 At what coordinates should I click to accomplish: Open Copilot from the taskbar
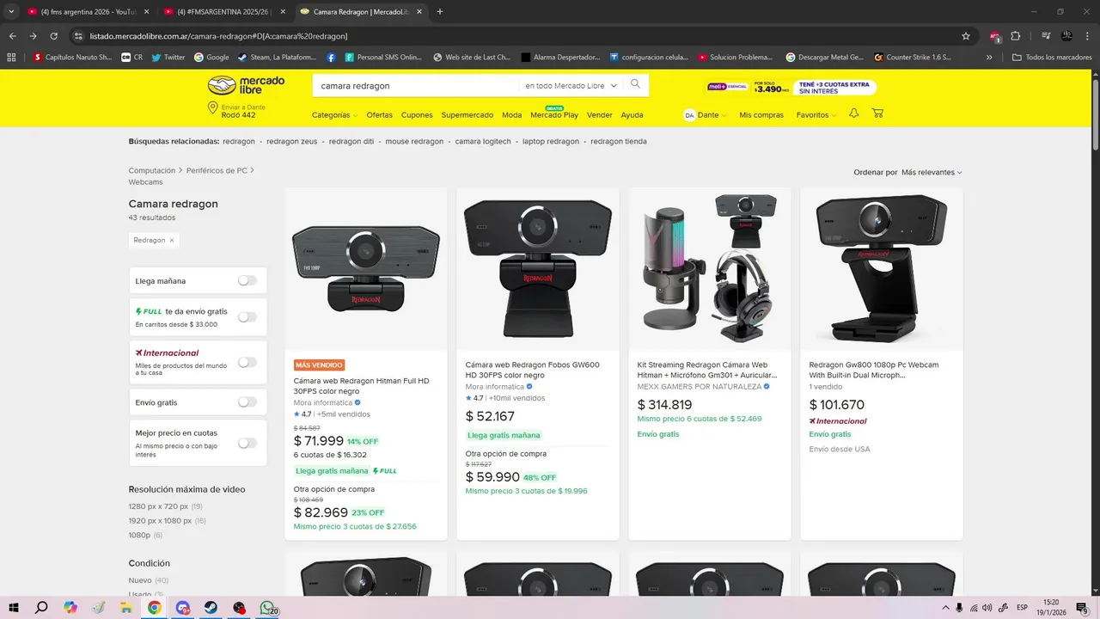(x=70, y=607)
